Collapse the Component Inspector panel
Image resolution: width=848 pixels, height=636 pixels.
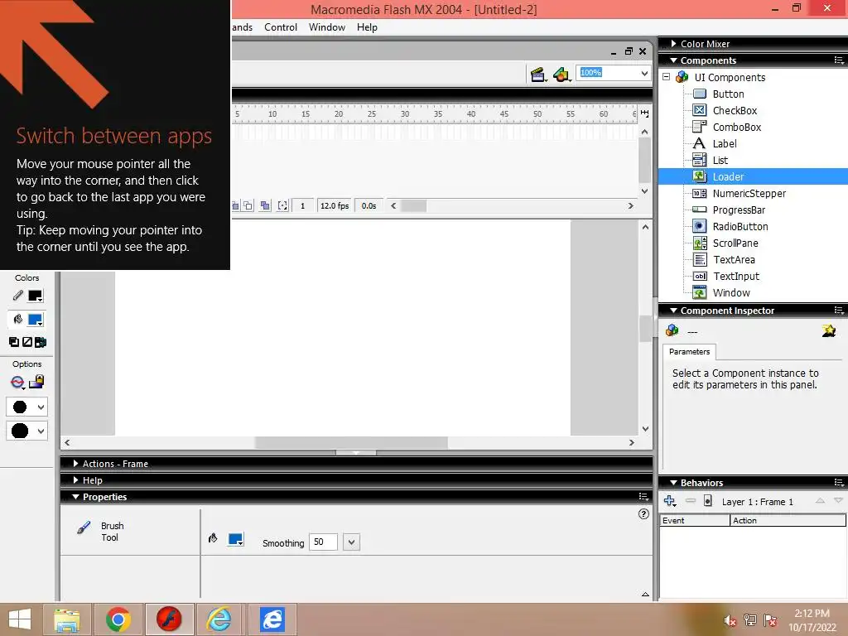point(674,311)
